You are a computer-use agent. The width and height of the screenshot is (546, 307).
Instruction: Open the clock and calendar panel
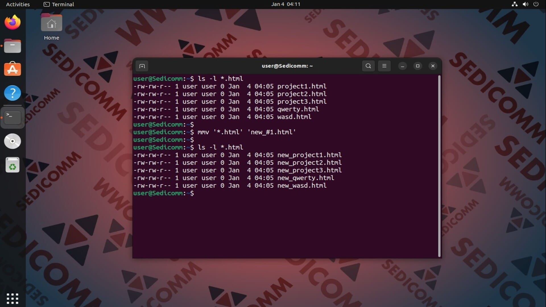(x=286, y=4)
